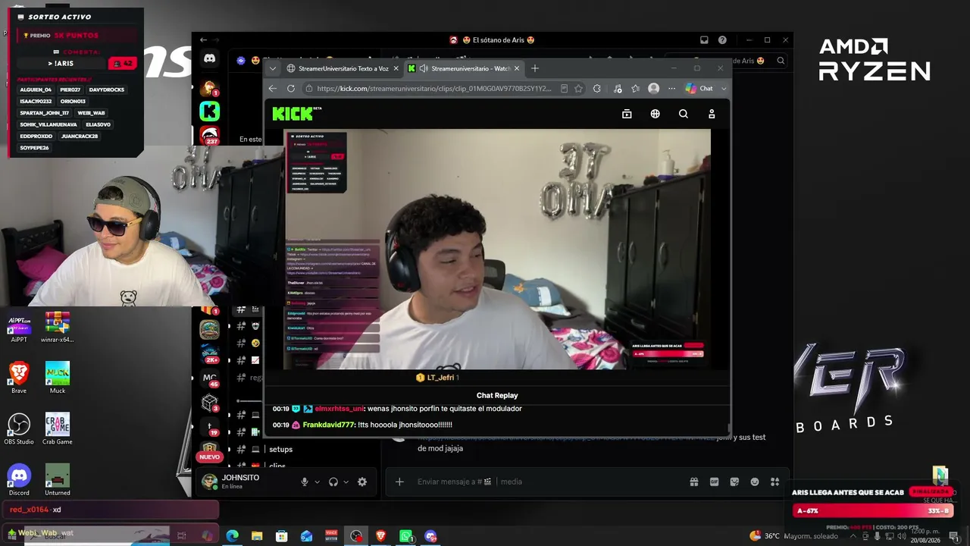
Task: Go to Kick homepage via logo
Action: 297,114
